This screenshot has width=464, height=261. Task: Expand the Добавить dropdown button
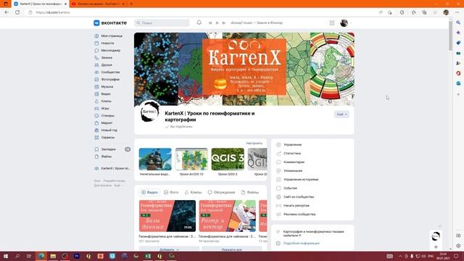[169, 249]
